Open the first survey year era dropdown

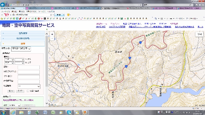coord(9,60)
